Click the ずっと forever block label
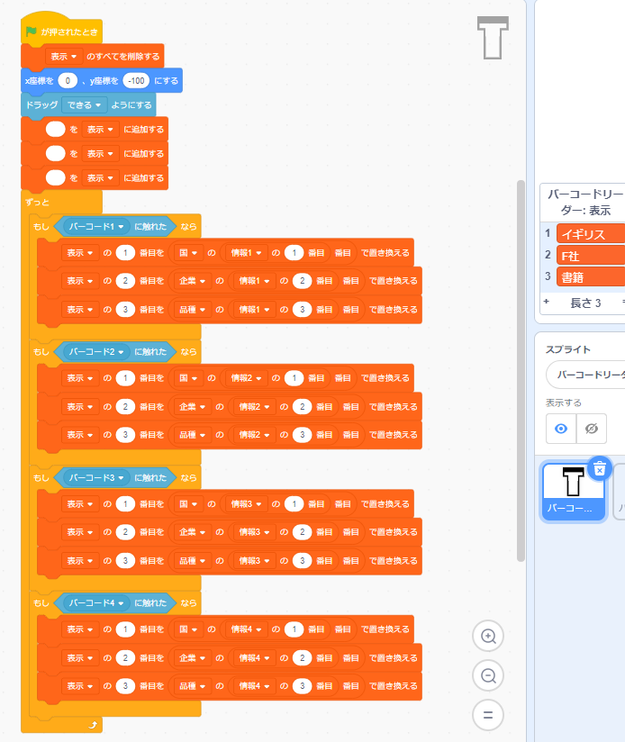This screenshot has width=625, height=742. [x=37, y=202]
